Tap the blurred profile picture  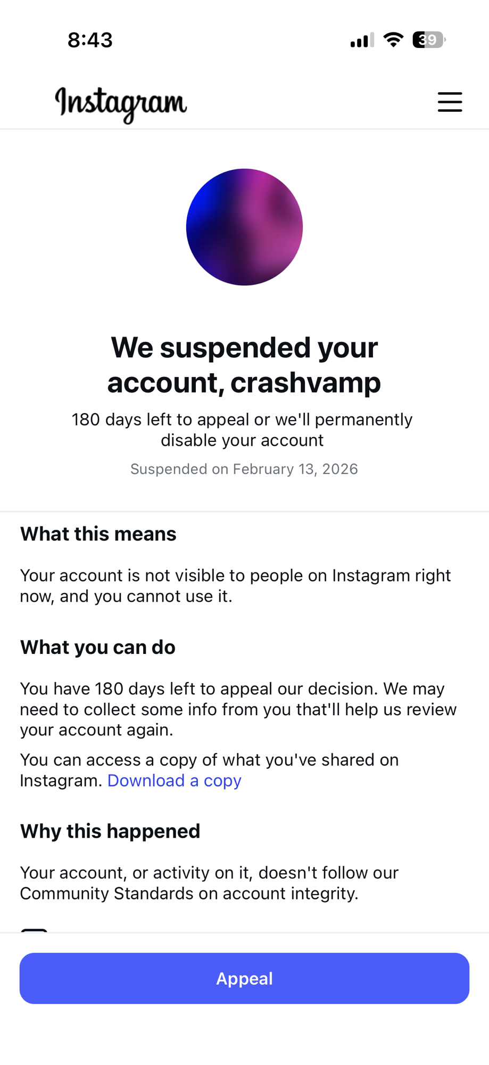(x=244, y=227)
